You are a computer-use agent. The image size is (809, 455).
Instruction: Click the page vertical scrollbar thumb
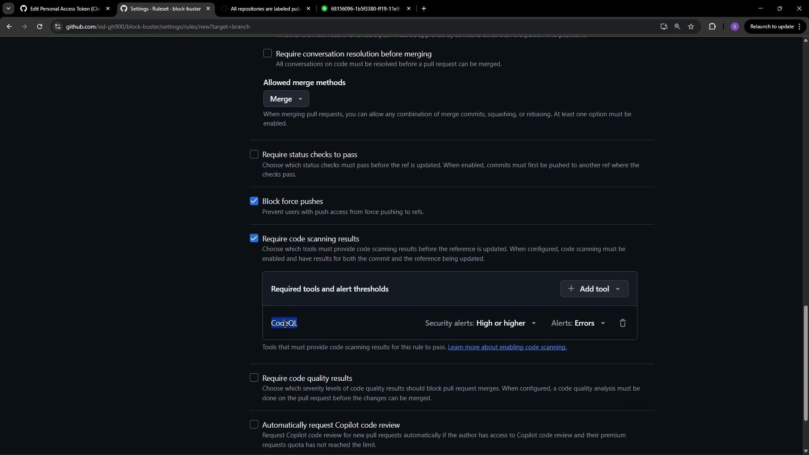(x=806, y=363)
